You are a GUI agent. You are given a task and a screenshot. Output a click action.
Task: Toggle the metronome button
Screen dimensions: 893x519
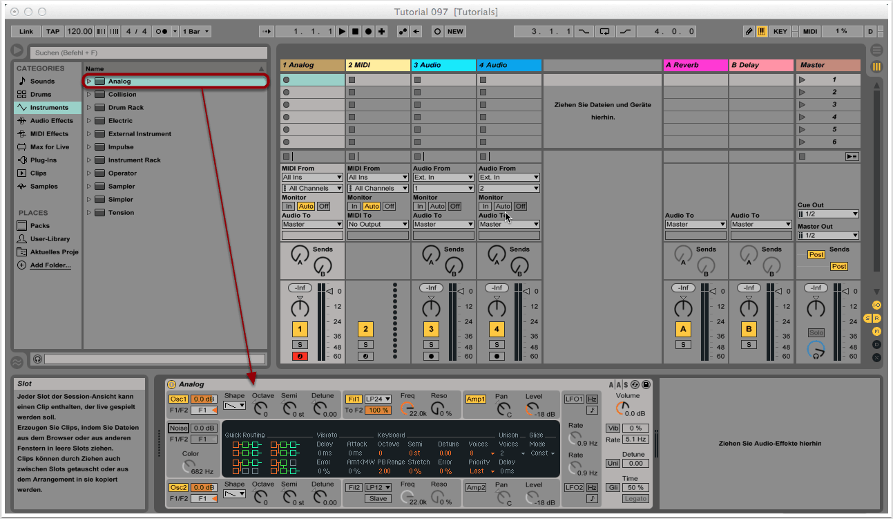pos(163,32)
